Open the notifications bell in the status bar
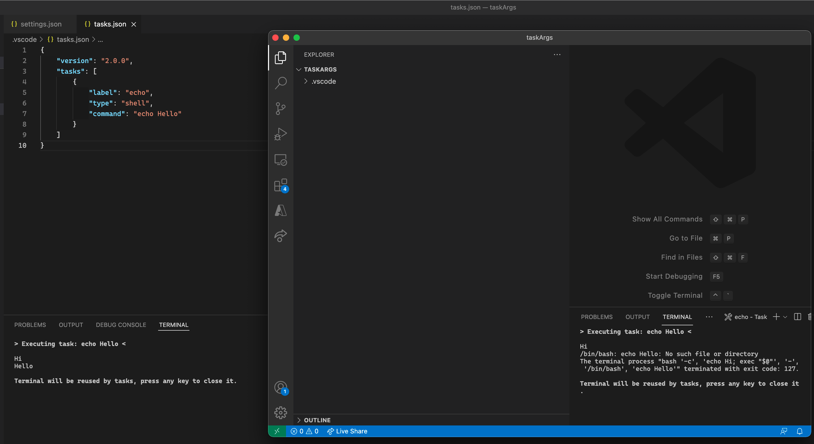Image resolution: width=814 pixels, height=444 pixels. tap(800, 431)
